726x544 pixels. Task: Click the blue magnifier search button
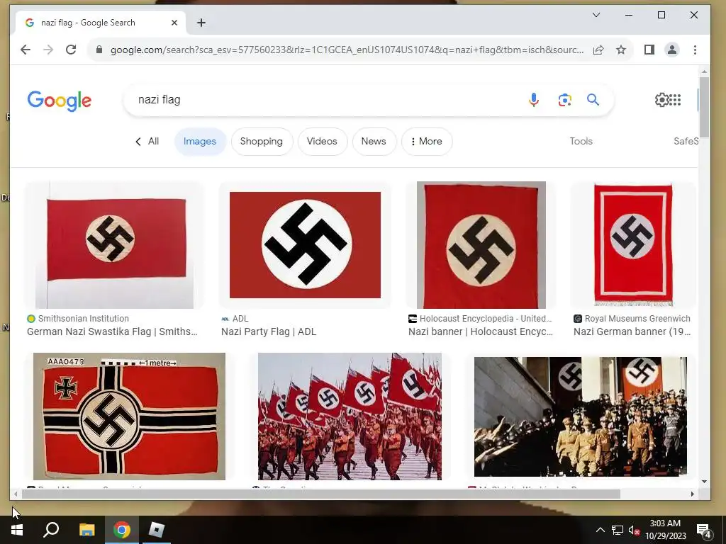pos(593,99)
